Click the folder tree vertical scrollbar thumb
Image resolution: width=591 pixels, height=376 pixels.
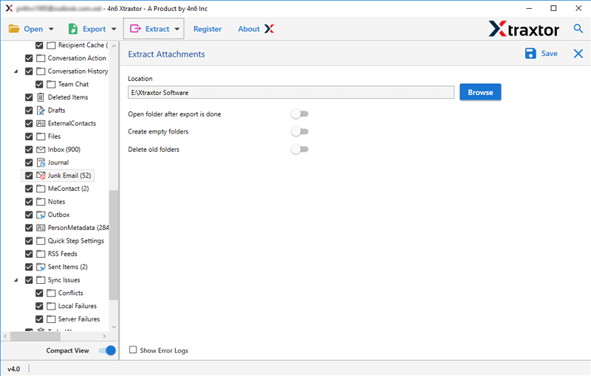114,245
